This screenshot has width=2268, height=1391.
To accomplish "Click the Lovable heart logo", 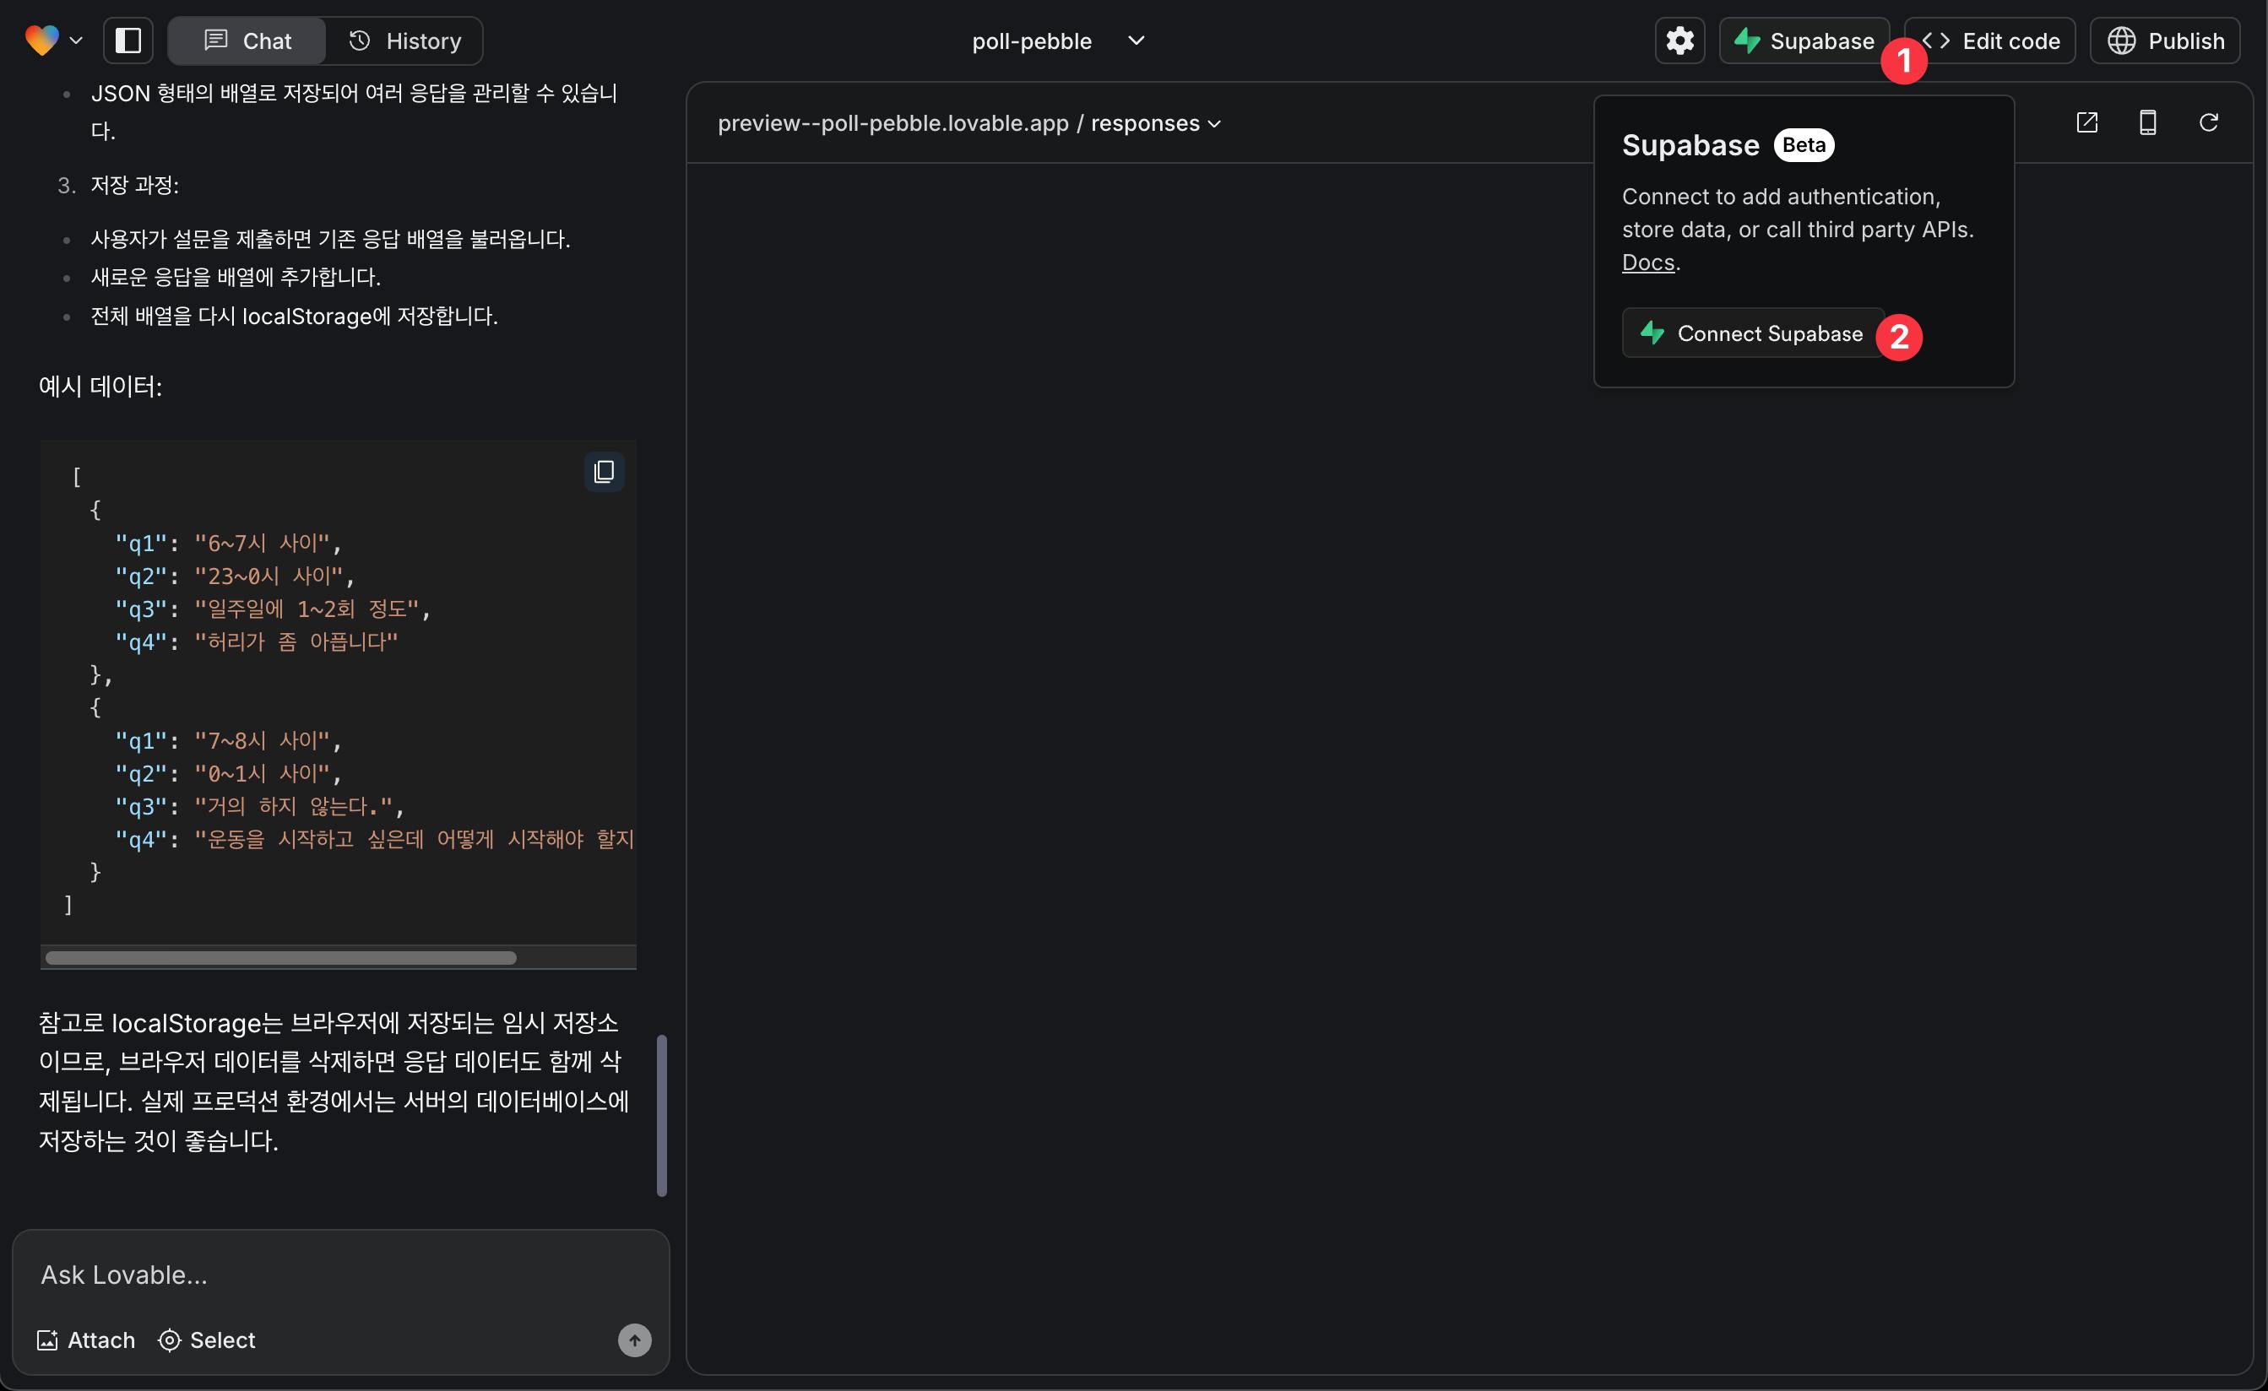I will [41, 41].
